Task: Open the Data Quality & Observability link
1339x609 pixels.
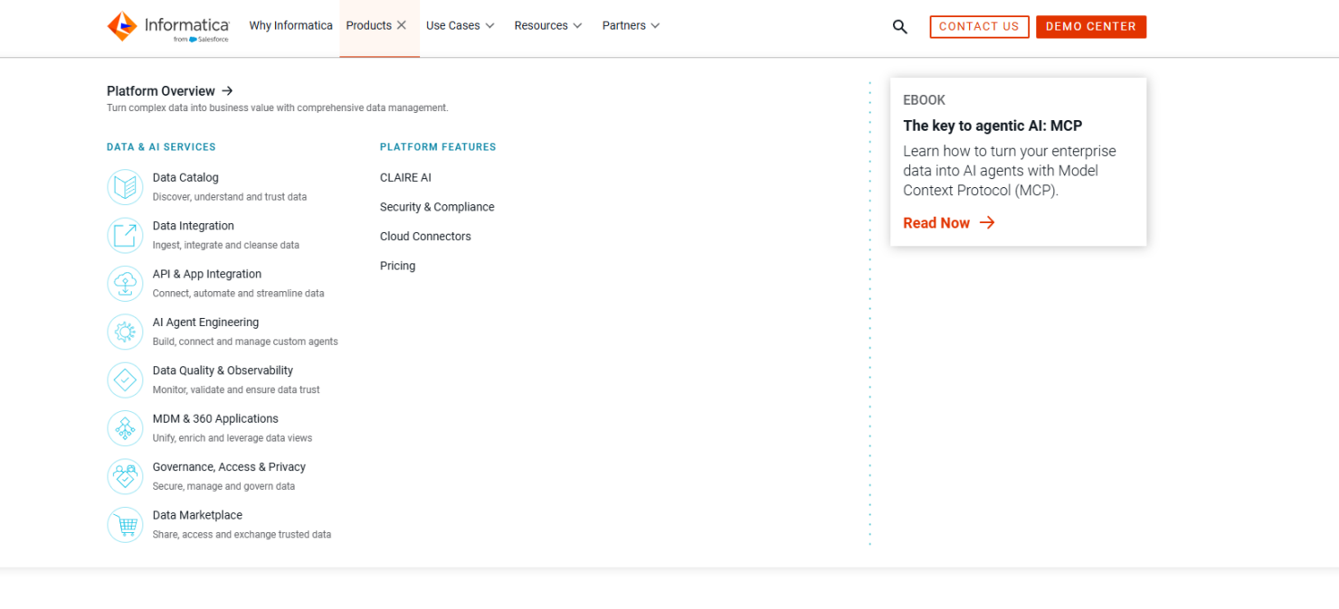Action: tap(223, 370)
